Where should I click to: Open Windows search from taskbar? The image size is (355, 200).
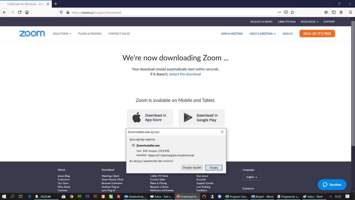pyautogui.click(x=12, y=196)
